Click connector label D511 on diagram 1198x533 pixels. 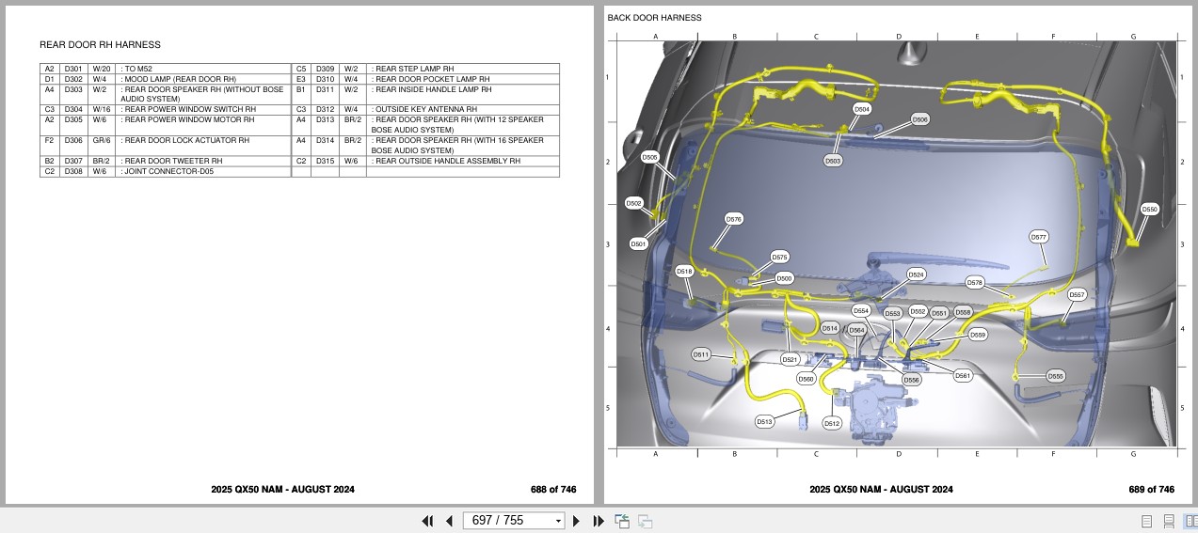point(701,354)
